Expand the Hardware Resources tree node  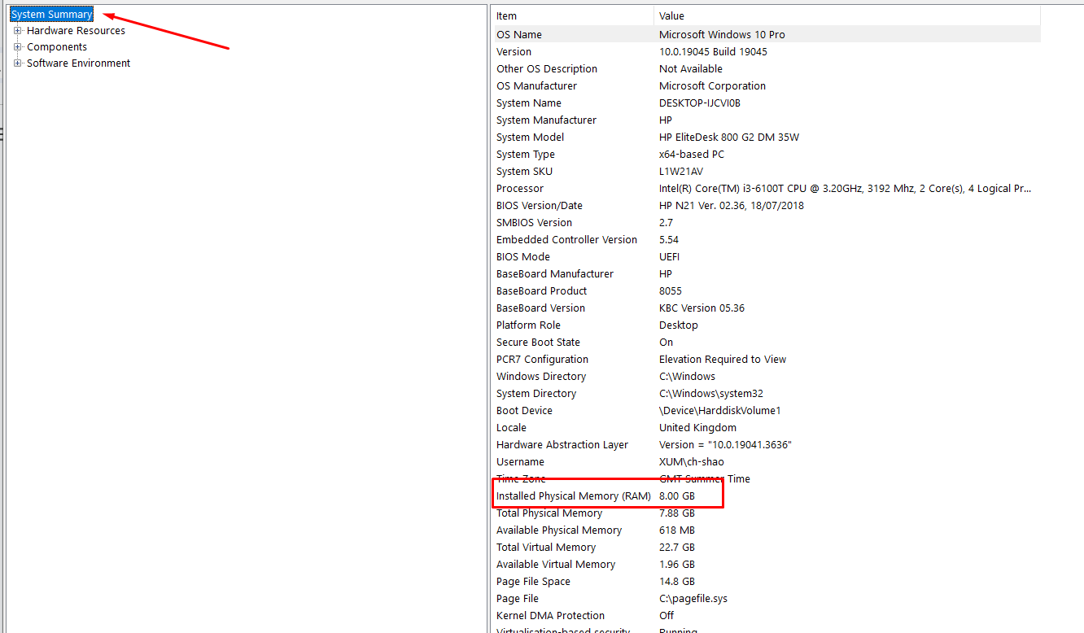pyautogui.click(x=18, y=31)
